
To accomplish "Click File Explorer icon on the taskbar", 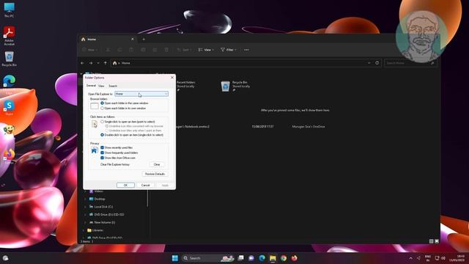I will 273,258.
